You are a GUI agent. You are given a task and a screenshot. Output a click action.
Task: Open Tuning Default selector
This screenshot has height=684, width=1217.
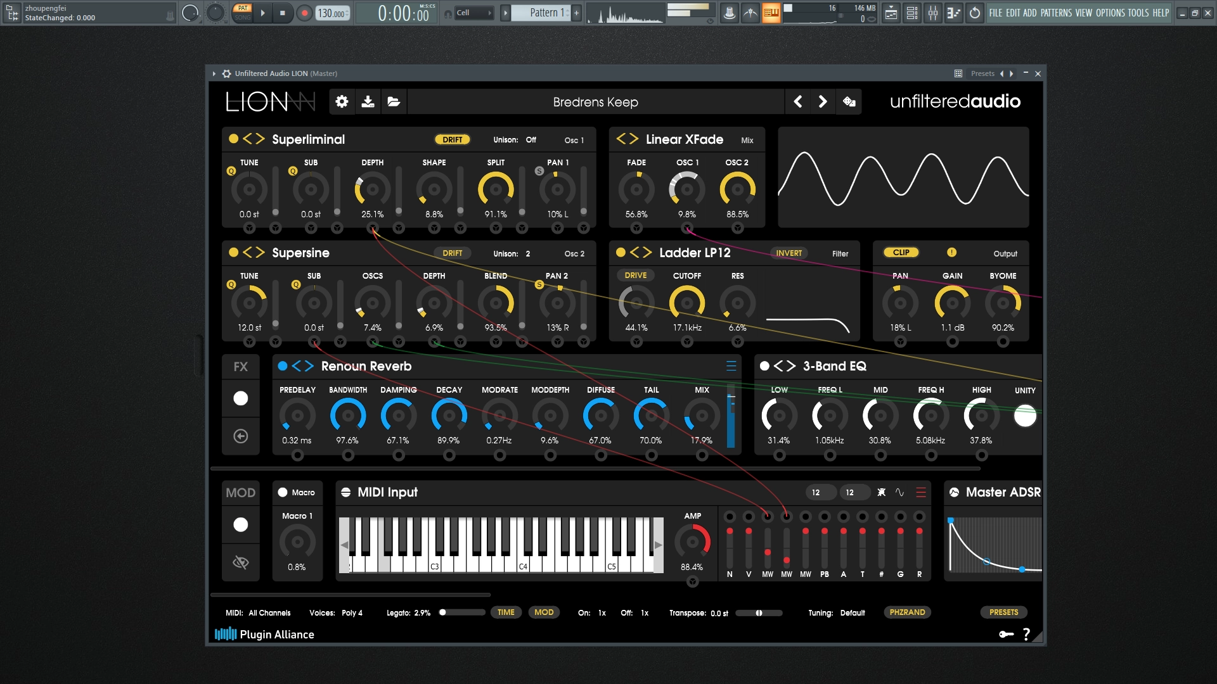click(x=853, y=613)
